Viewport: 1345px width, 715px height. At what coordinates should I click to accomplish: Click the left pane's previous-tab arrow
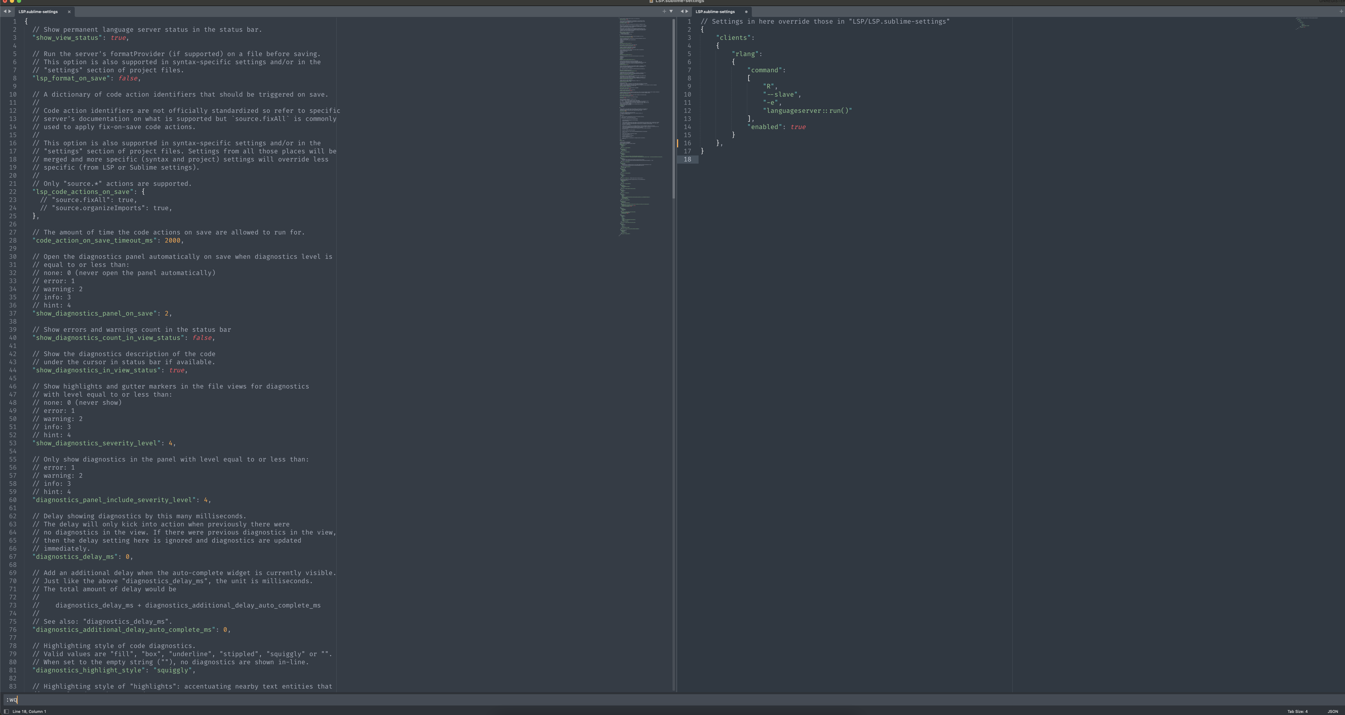click(5, 12)
